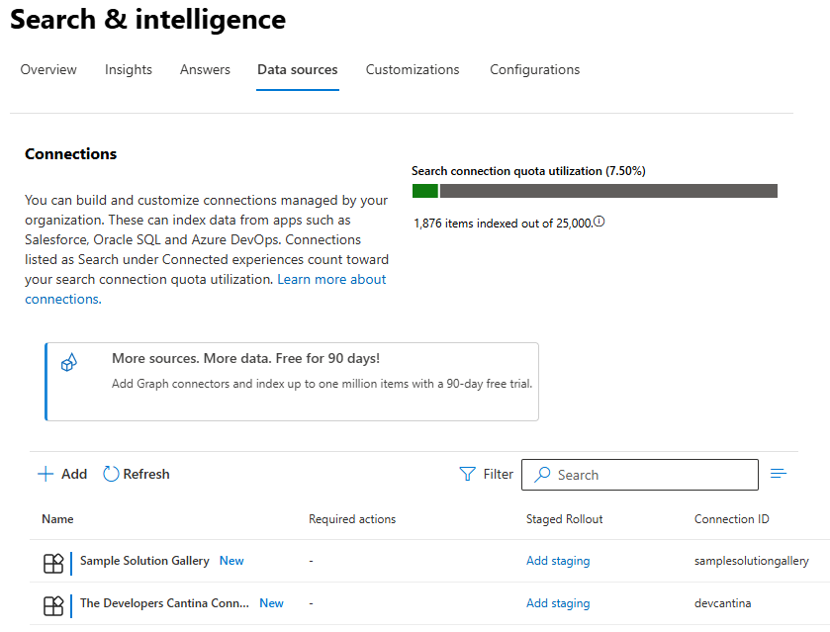Click the funnel Filter icon
830x632 pixels.
pyautogui.click(x=467, y=474)
